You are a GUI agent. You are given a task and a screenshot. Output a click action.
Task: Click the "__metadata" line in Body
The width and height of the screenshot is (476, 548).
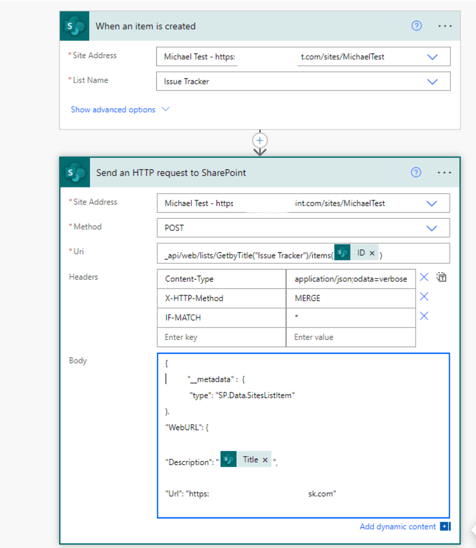pyautogui.click(x=217, y=379)
